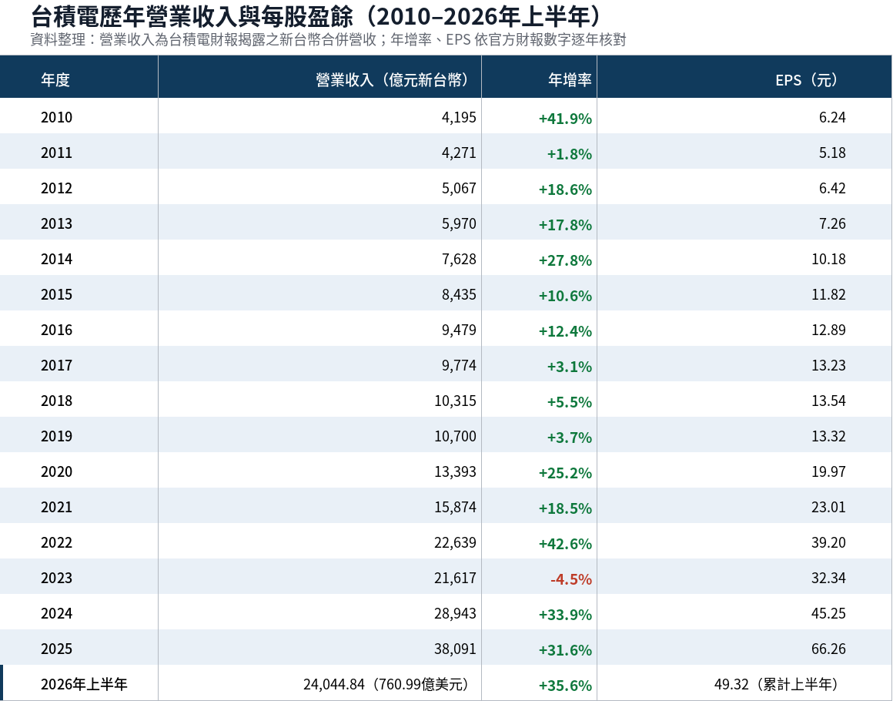This screenshot has height=701, width=893.
Task: Click growth rate +33.9%
Action: pyautogui.click(x=565, y=615)
